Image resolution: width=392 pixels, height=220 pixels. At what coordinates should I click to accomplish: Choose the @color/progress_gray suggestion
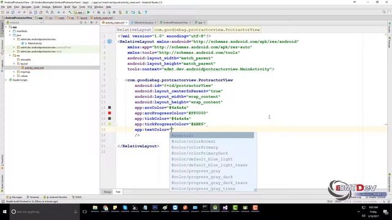point(212,171)
